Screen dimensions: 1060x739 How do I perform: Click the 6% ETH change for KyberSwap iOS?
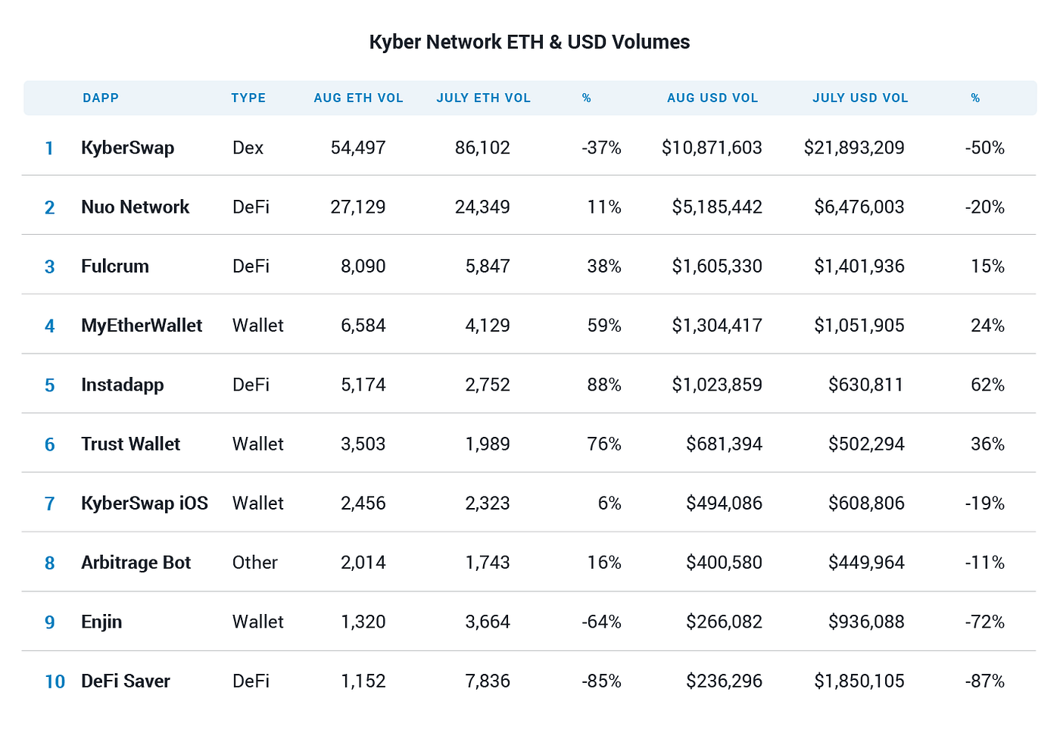609,504
